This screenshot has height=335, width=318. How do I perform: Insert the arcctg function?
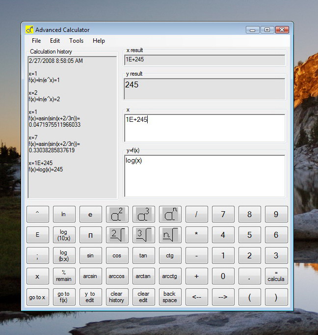170,276
